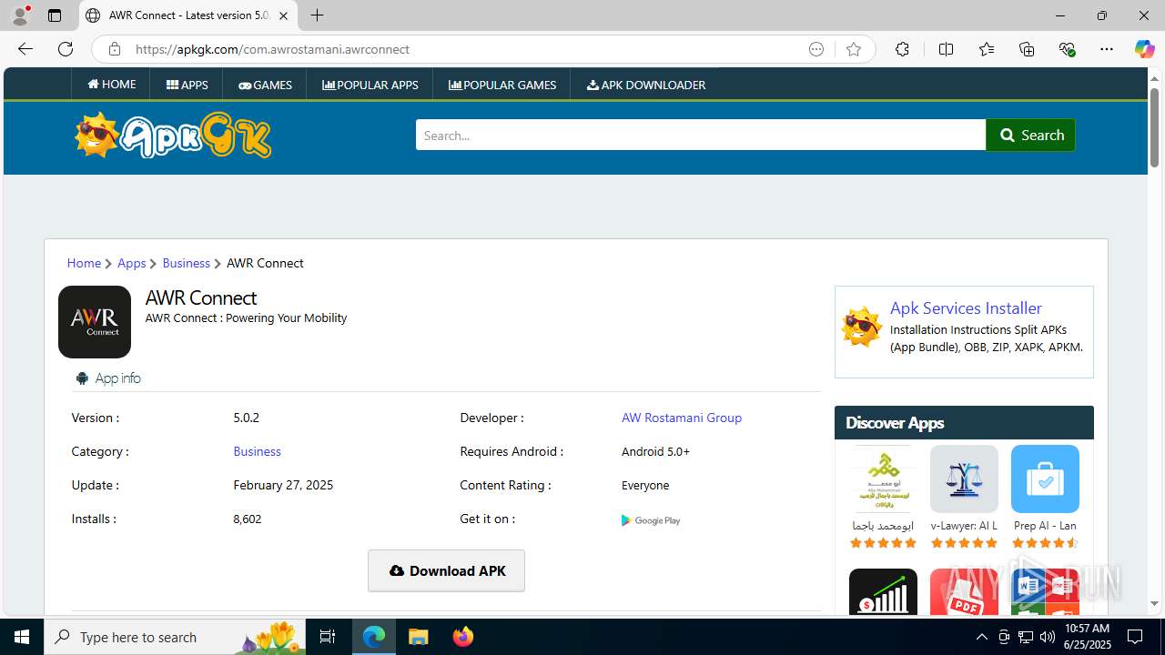Click version value 5.0.2

pyautogui.click(x=246, y=418)
